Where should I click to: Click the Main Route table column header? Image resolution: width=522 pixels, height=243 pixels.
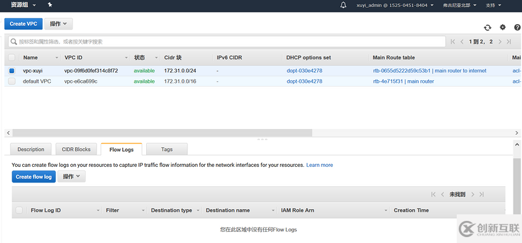394,57
